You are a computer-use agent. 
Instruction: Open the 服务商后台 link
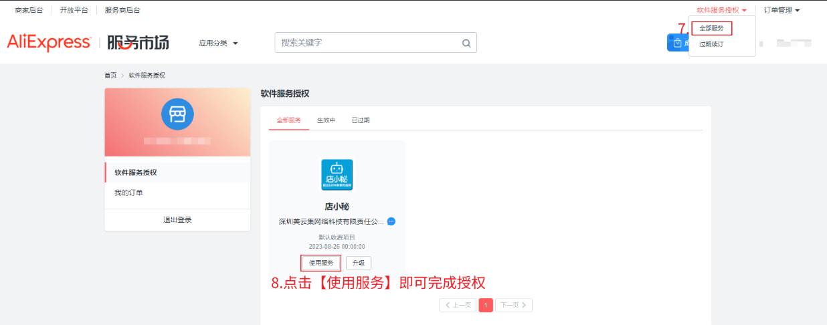tap(122, 10)
